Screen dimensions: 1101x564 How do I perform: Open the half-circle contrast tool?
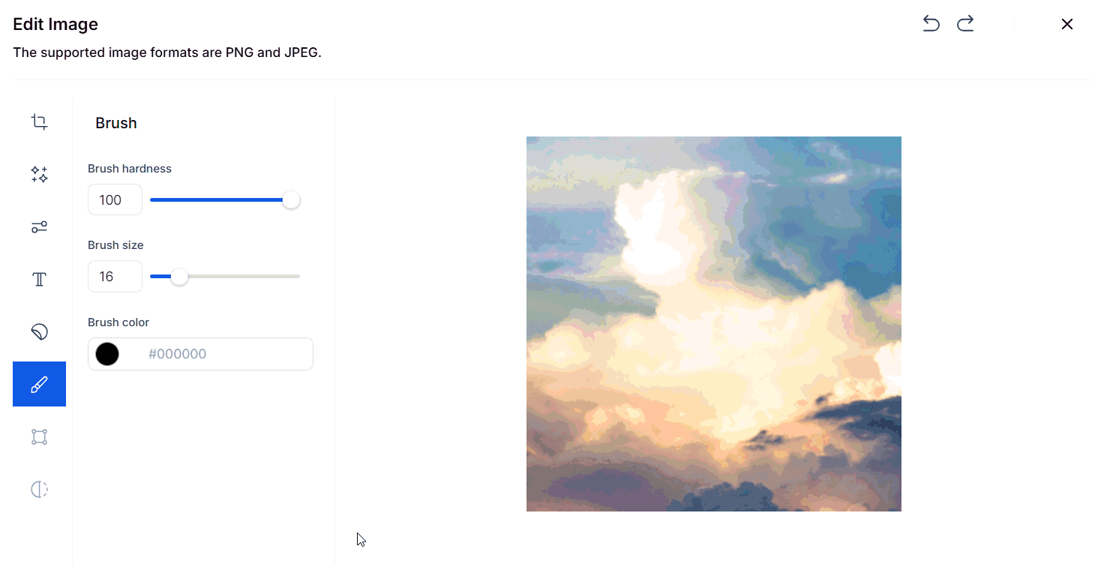[39, 489]
